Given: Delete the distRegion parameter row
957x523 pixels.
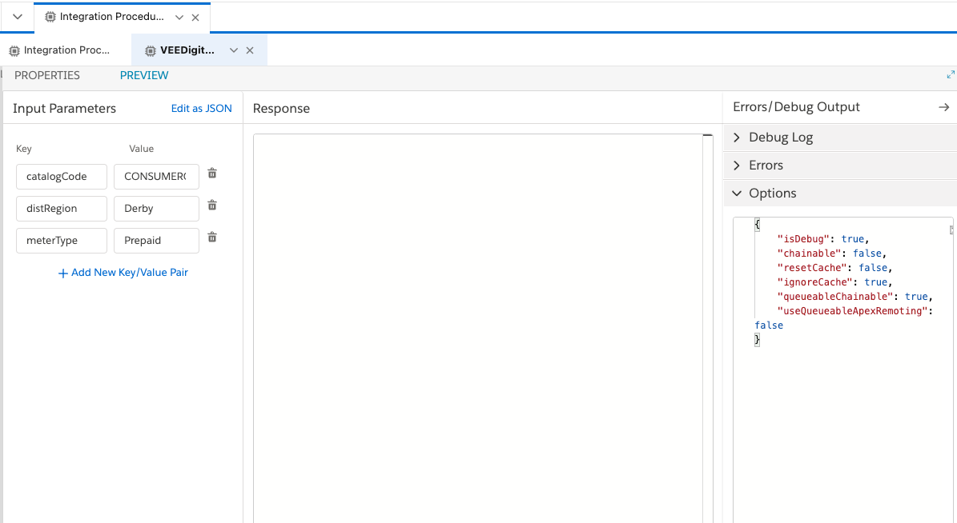Looking at the screenshot, I should pyautogui.click(x=212, y=206).
